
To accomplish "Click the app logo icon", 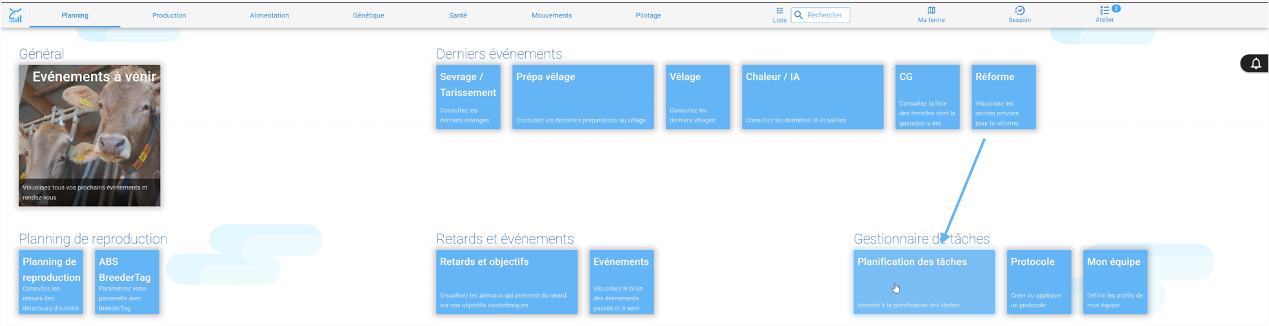I will [x=15, y=15].
